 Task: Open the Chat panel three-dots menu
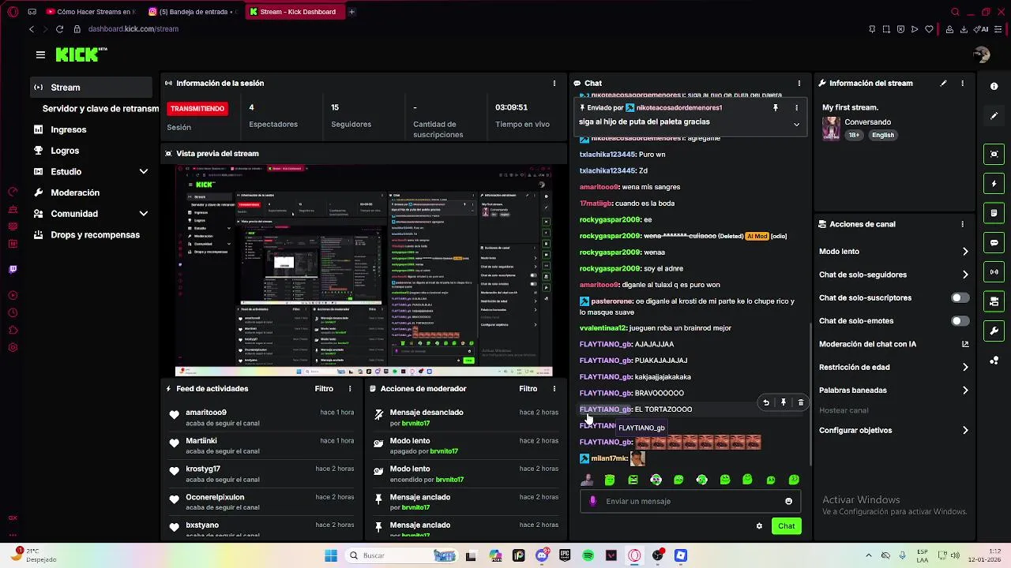pos(799,83)
